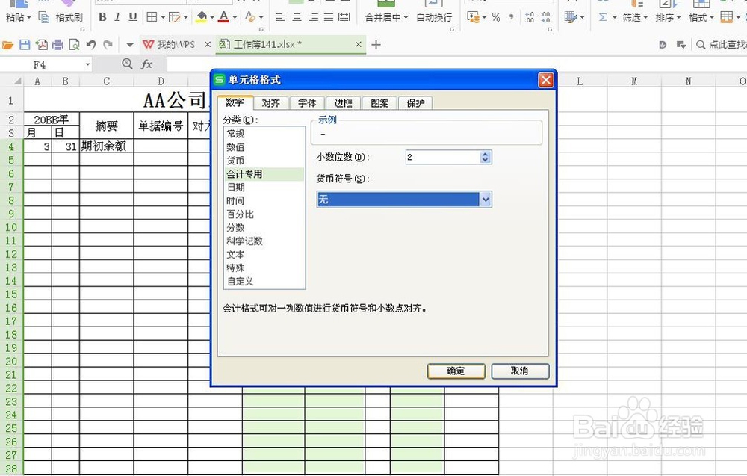Image resolution: width=747 pixels, height=476 pixels.
Task: Toggle bold formatting
Action: coord(102,18)
